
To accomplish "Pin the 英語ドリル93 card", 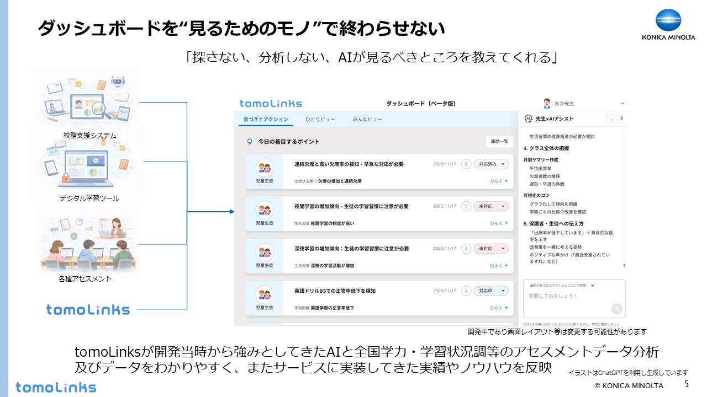I will (x=466, y=291).
